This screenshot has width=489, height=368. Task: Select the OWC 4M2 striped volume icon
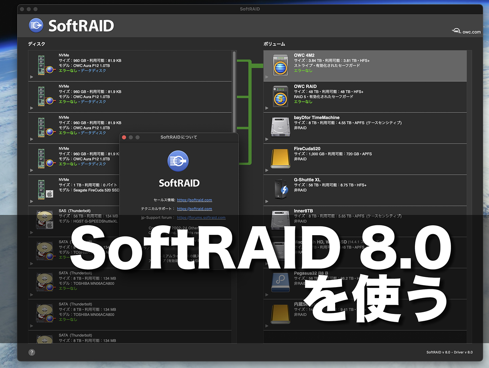click(x=280, y=65)
